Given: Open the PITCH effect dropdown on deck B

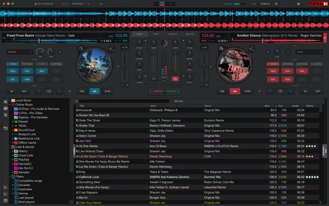Looking at the screenshot, I should pyautogui.click(x=309, y=52).
